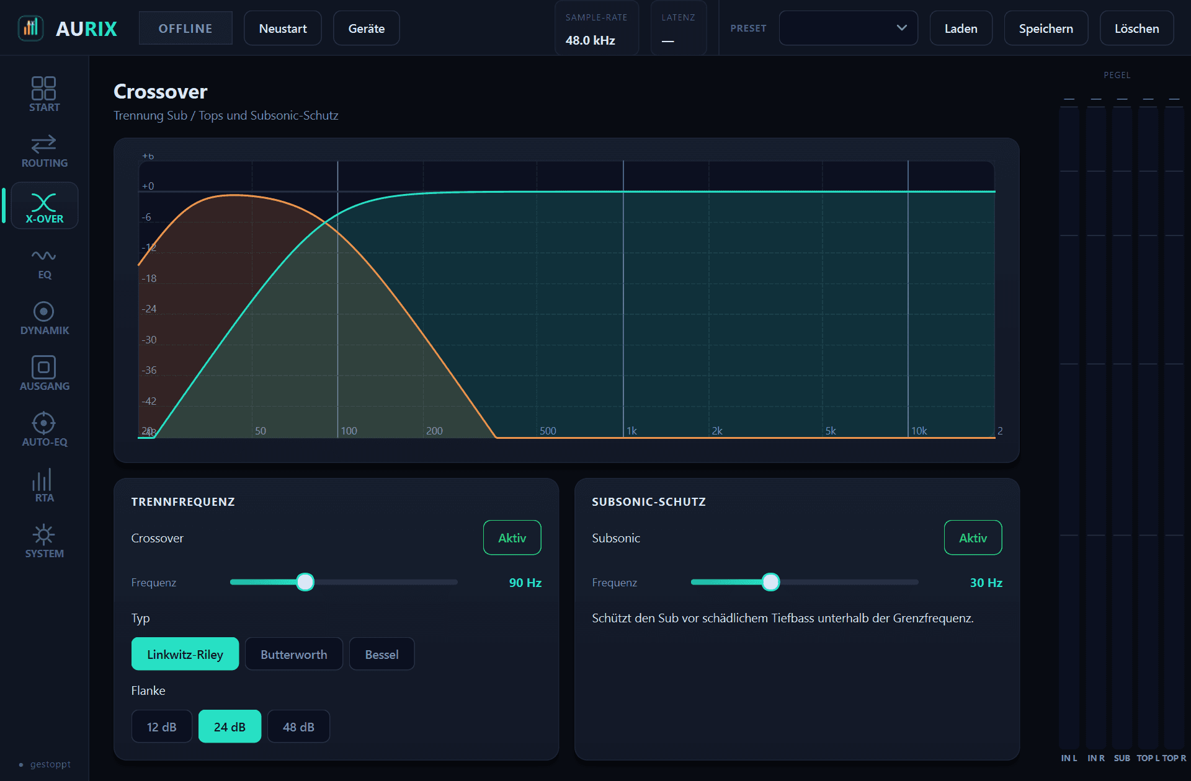Open the AUTO-EQ crosshair icon
Screen dimensions: 1191x781
coord(43,423)
